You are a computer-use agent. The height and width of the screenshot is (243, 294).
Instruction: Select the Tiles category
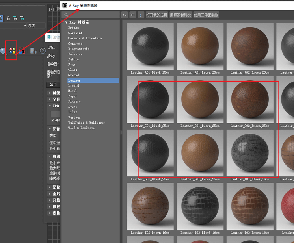(73, 112)
